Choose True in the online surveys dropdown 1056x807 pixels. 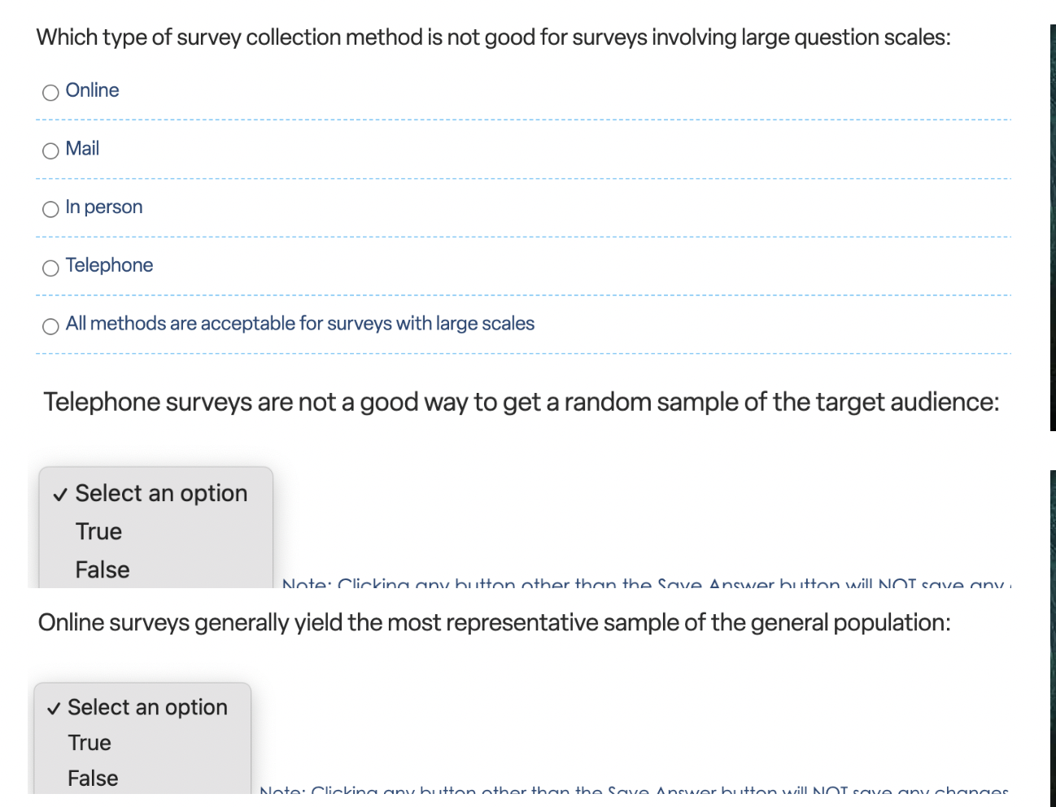click(x=89, y=743)
